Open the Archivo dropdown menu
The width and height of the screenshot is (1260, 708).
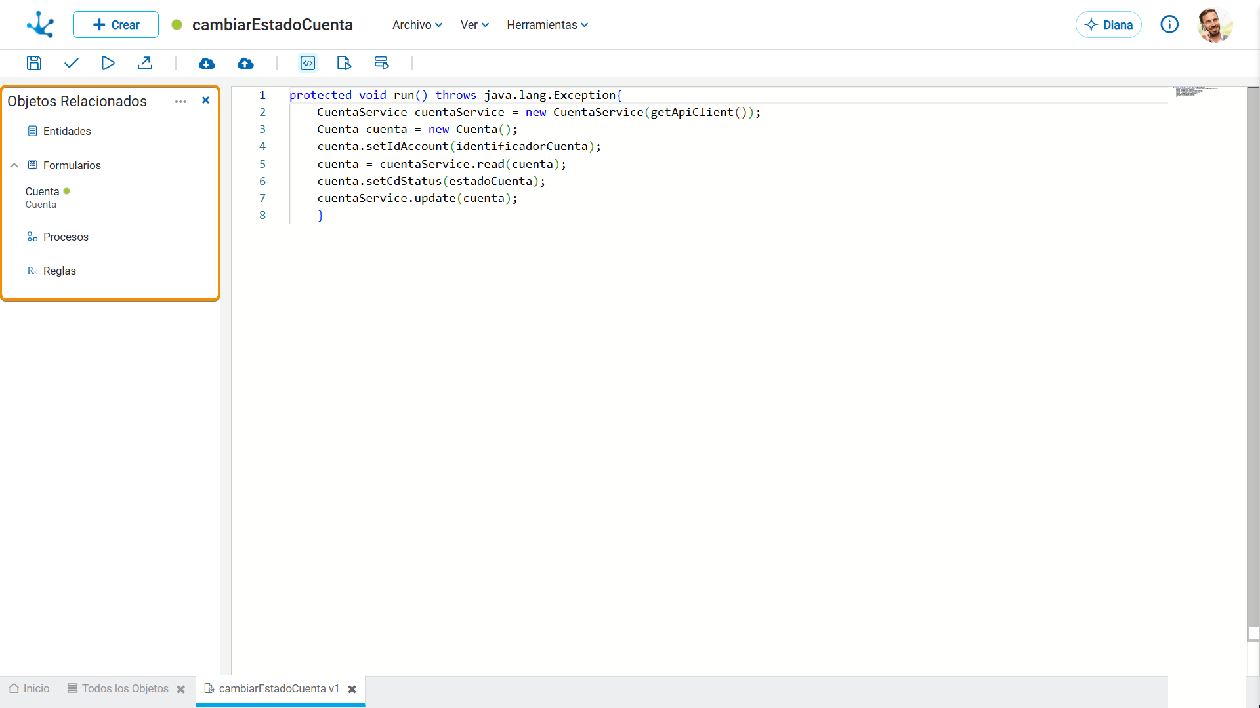417,25
